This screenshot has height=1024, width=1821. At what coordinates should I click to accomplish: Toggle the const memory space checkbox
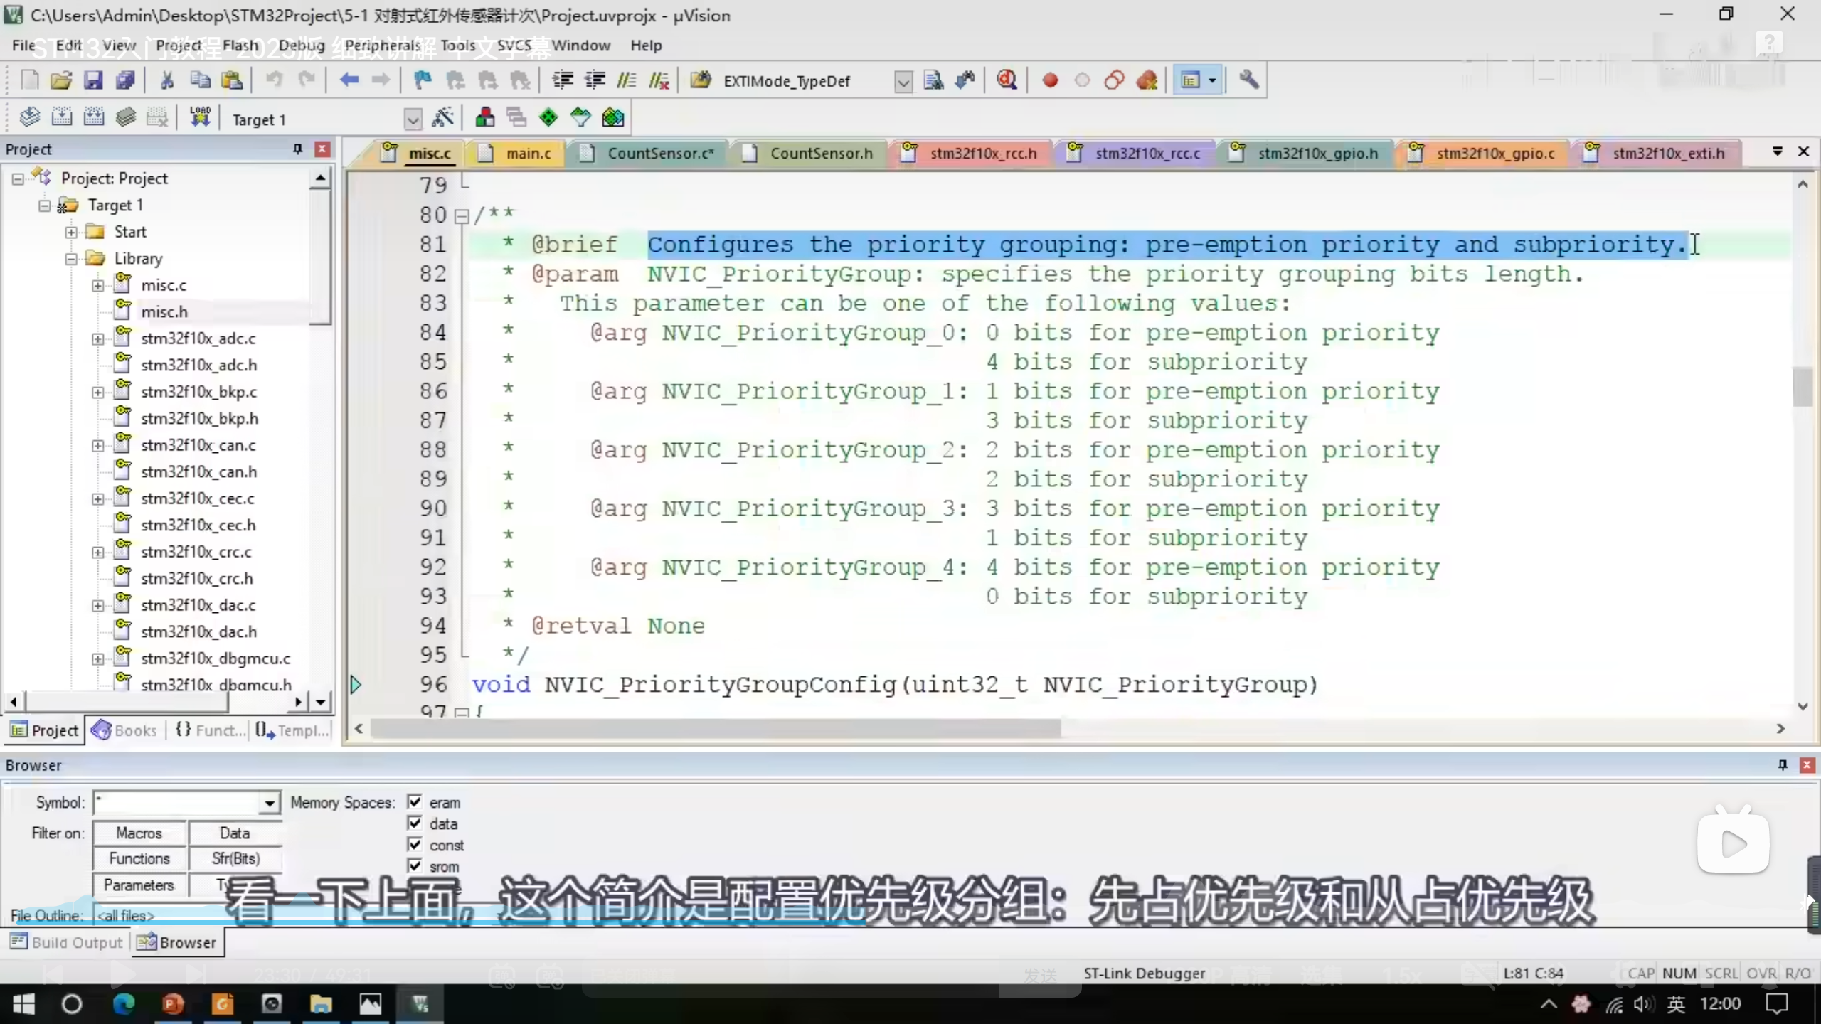(415, 845)
